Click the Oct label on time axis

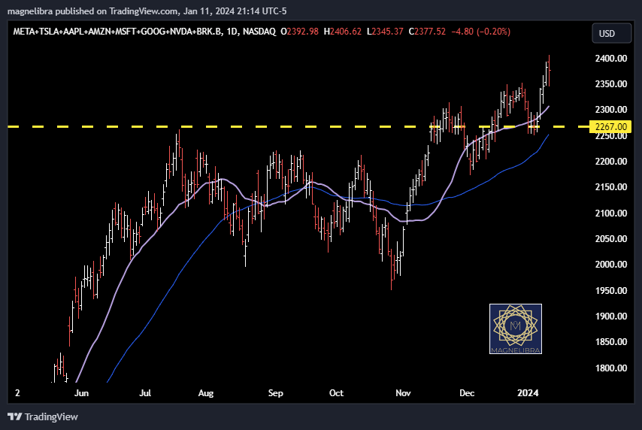(x=336, y=393)
